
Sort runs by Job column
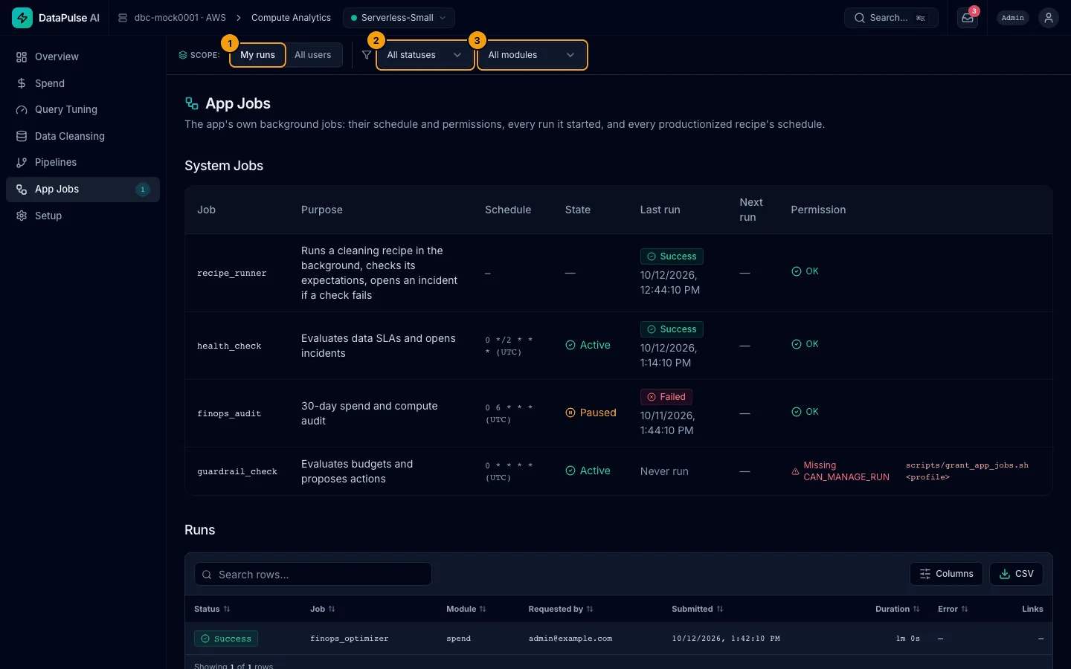click(x=323, y=609)
